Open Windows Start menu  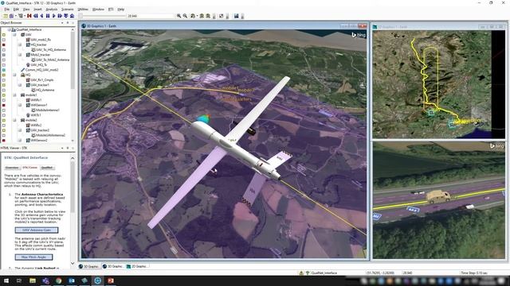click(x=6, y=280)
